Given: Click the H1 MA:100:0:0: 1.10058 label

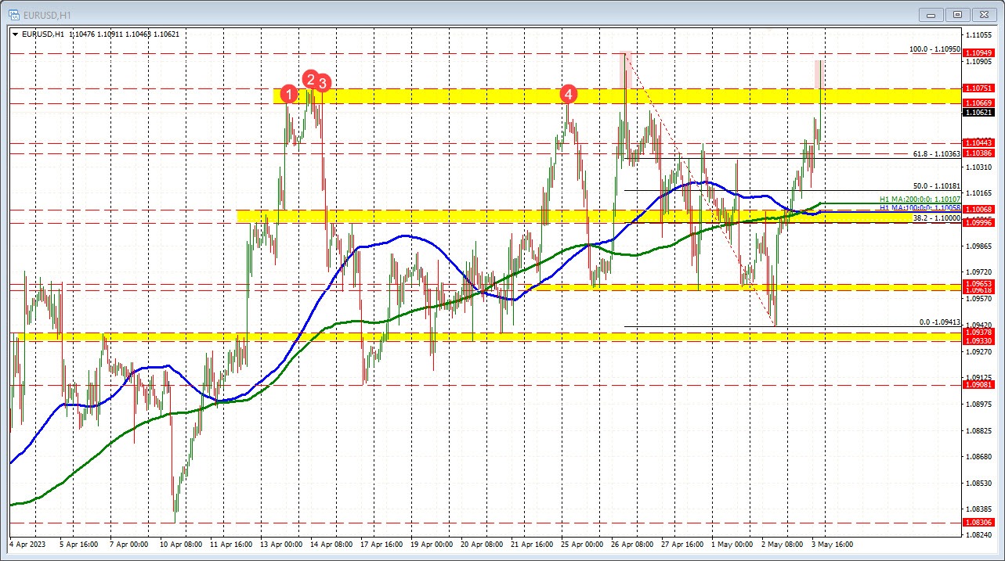Looking at the screenshot, I should [920, 208].
